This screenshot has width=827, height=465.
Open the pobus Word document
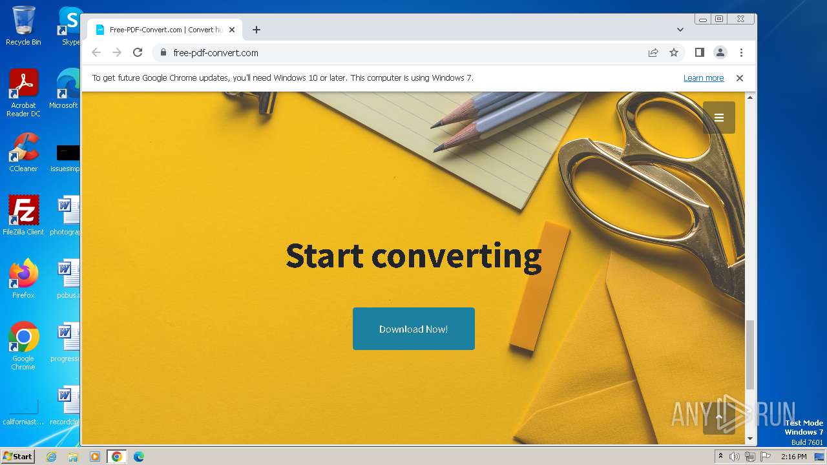(x=67, y=279)
